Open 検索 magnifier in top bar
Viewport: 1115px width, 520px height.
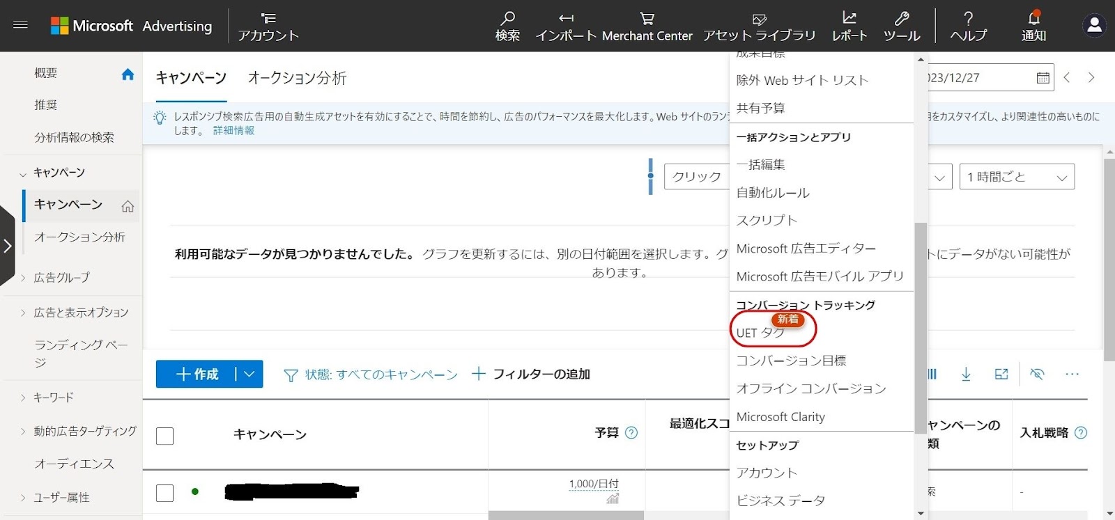507,26
